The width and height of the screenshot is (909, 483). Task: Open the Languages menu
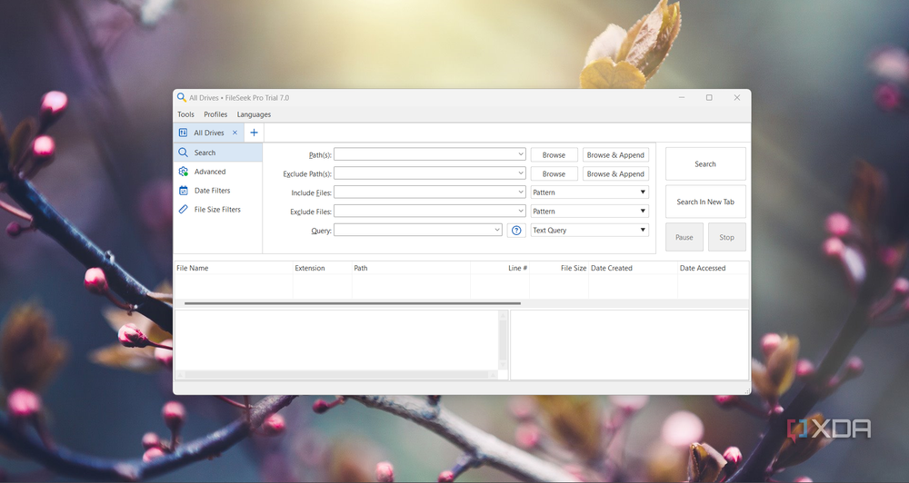pyautogui.click(x=254, y=114)
